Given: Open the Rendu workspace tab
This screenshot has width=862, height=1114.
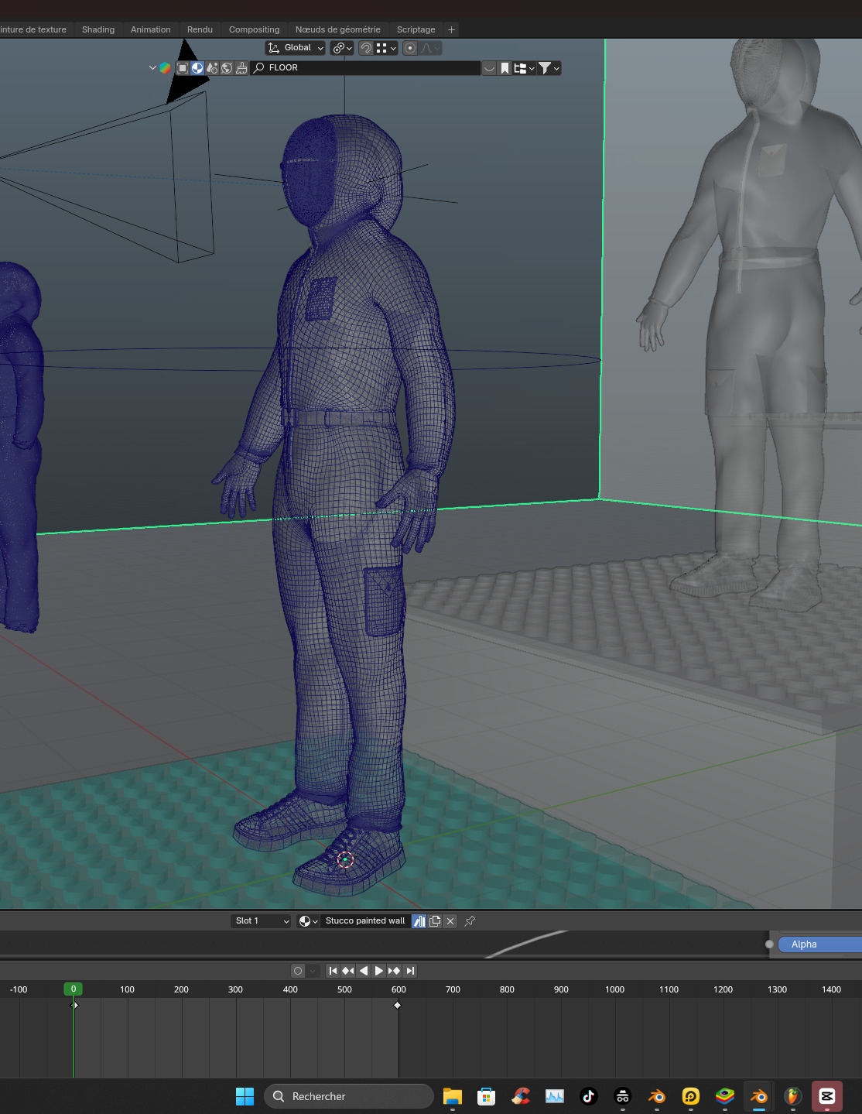Looking at the screenshot, I should (x=200, y=29).
